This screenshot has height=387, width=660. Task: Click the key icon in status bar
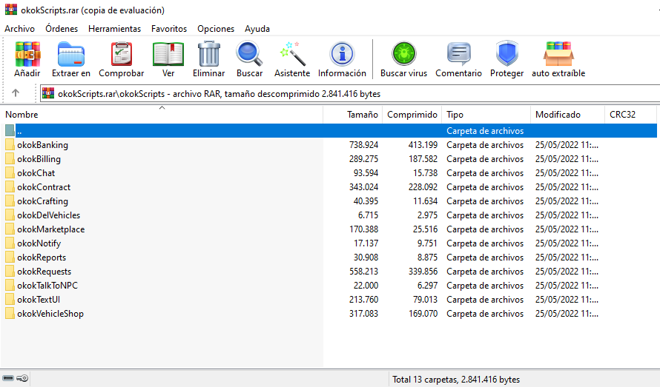pyautogui.click(x=22, y=379)
